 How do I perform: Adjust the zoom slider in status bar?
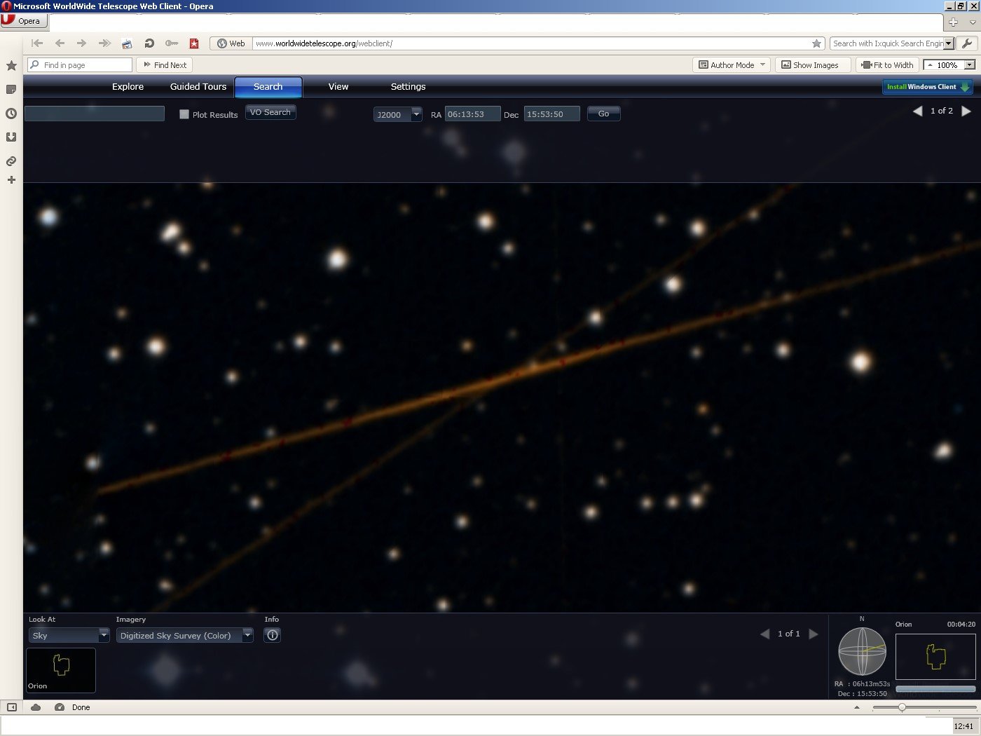902,707
